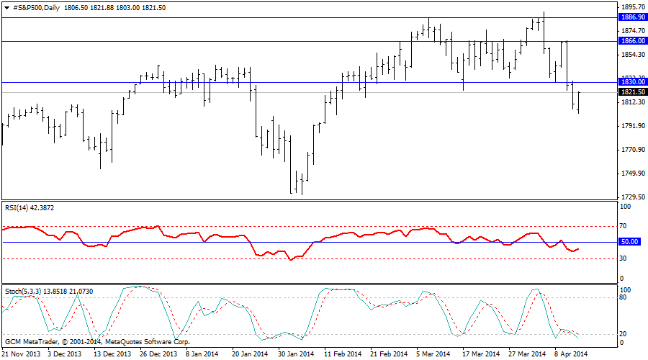This screenshot has height=360, width=648.
Task: Click the 30 Jan 2014 date label
Action: point(295,354)
